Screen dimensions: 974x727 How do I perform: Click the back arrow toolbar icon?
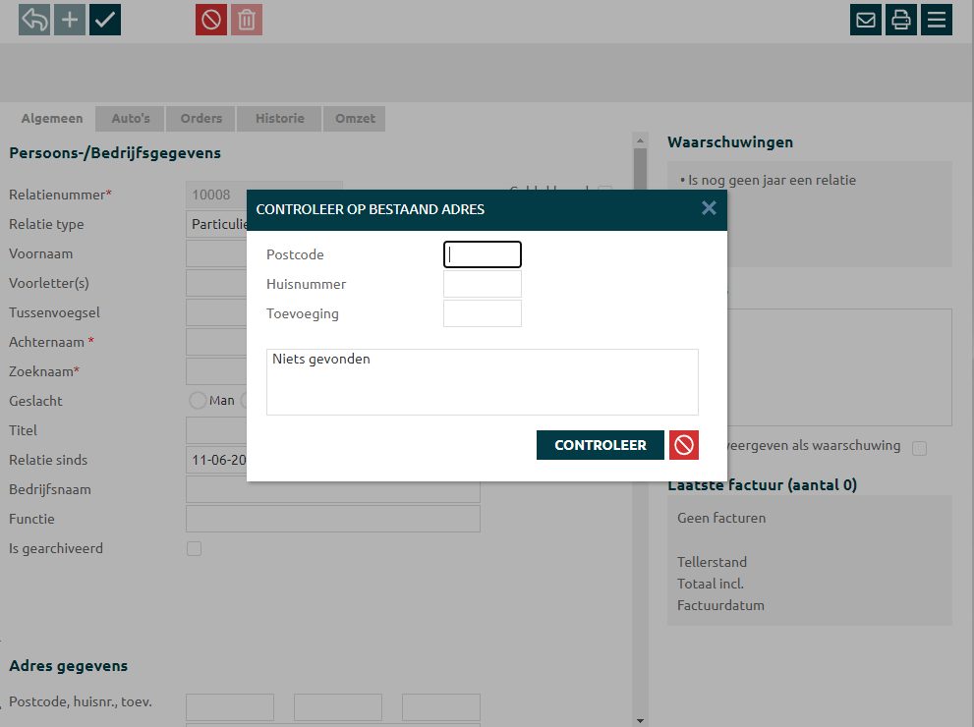tap(34, 20)
